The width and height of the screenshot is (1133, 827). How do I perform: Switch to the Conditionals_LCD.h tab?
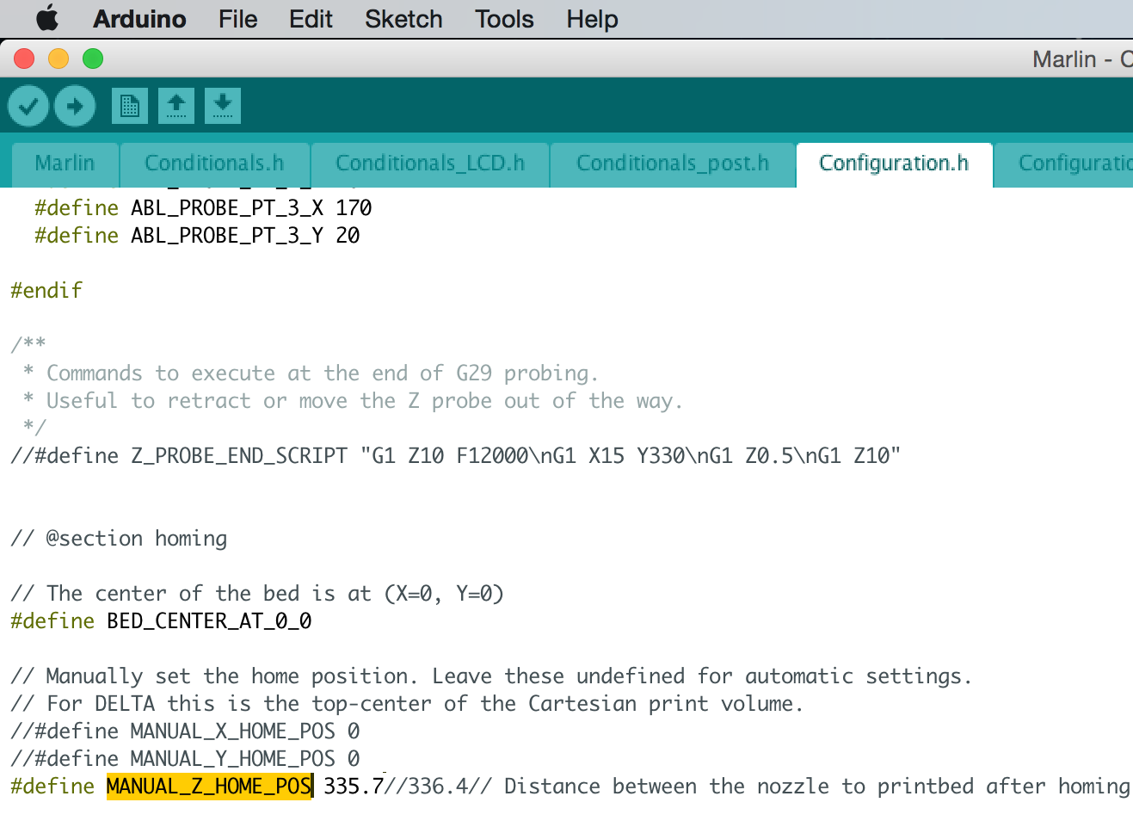[x=430, y=164]
